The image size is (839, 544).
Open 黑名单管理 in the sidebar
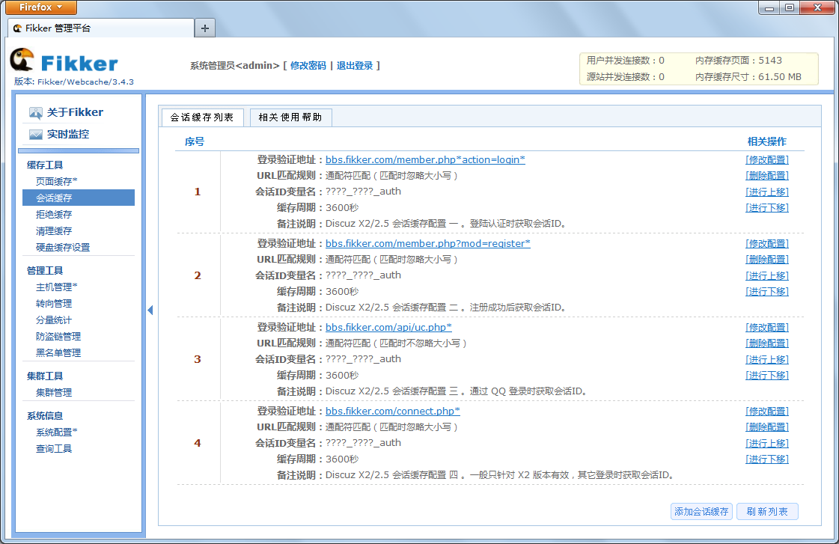click(58, 353)
